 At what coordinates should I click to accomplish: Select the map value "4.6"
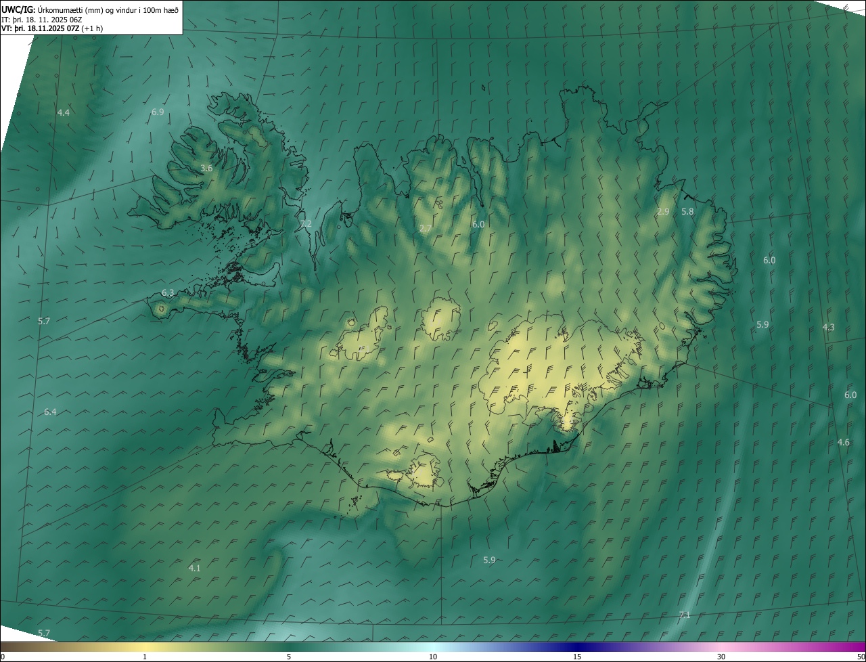pyautogui.click(x=843, y=442)
